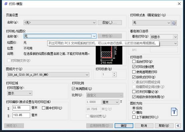
Task: Click the 添加 button
Action: 110,22
